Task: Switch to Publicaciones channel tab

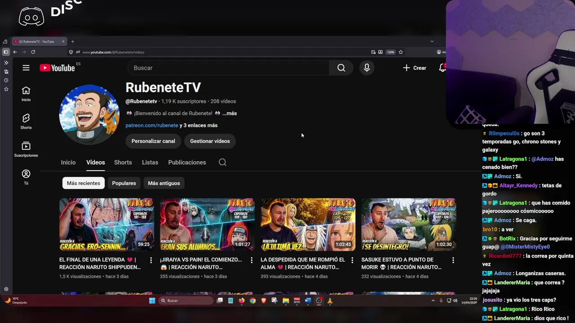Action: pyautogui.click(x=187, y=162)
